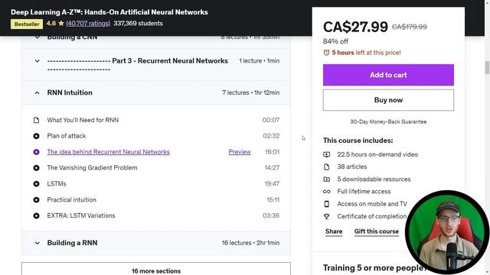Click the trophy icon beside Certificate of completion
Image resolution: width=490 pixels, height=275 pixels.
pyautogui.click(x=327, y=216)
